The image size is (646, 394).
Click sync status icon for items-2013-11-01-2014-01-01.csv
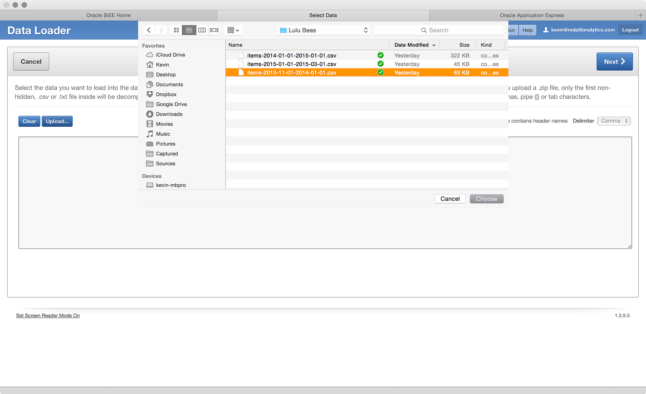[380, 73]
